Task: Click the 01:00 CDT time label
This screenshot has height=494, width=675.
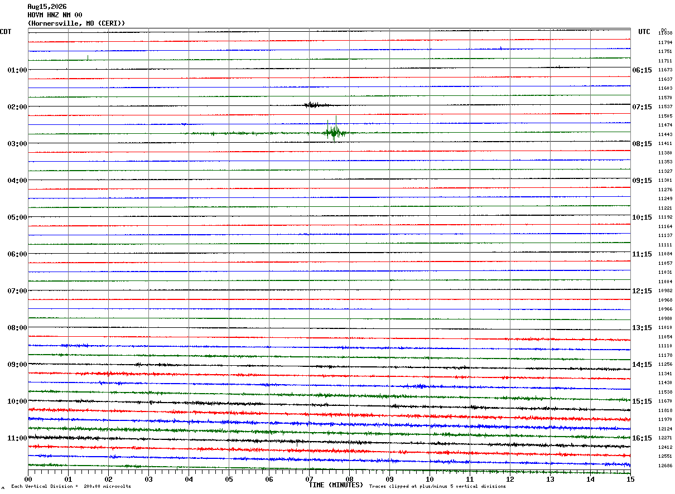Action: [17, 70]
